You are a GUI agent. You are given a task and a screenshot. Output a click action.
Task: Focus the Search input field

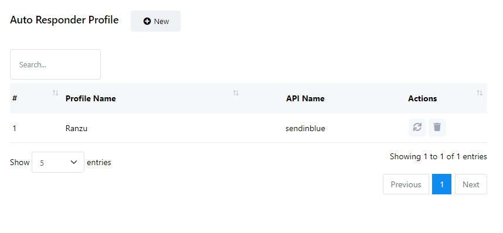pyautogui.click(x=56, y=64)
